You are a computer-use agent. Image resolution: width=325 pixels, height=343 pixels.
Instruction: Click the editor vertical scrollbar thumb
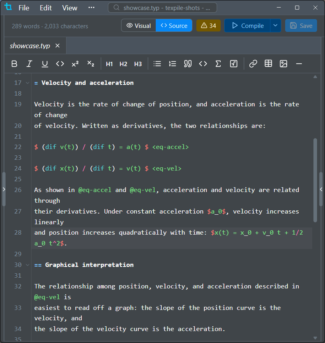click(315, 180)
